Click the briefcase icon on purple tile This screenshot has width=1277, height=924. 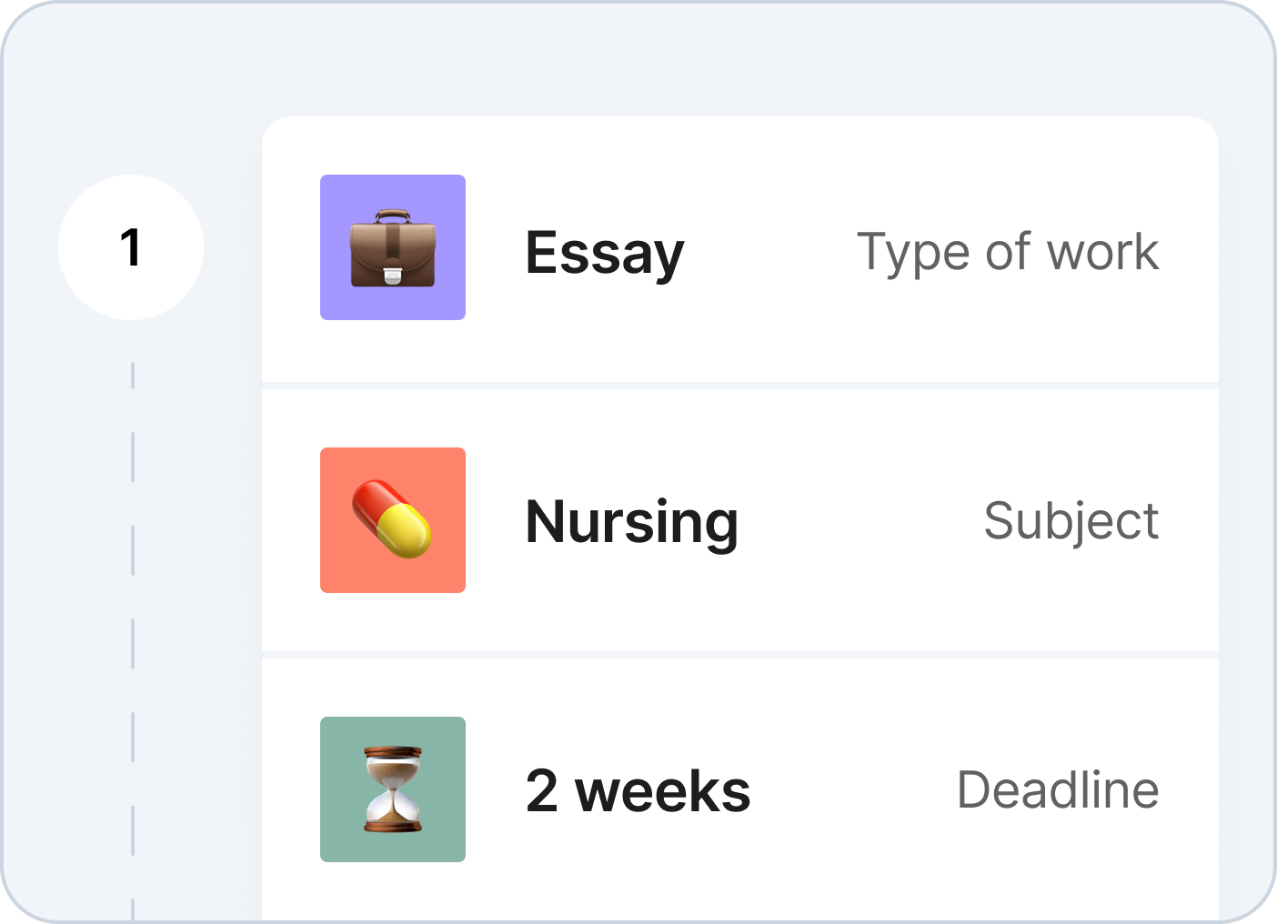click(393, 247)
